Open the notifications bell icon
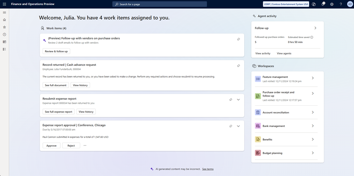The height and width of the screenshot is (176, 354). (323, 4)
